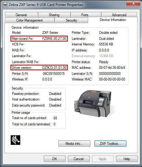Click MAC address 00-07-4d-36-80-b9
142x167 pixels.
point(112,68)
